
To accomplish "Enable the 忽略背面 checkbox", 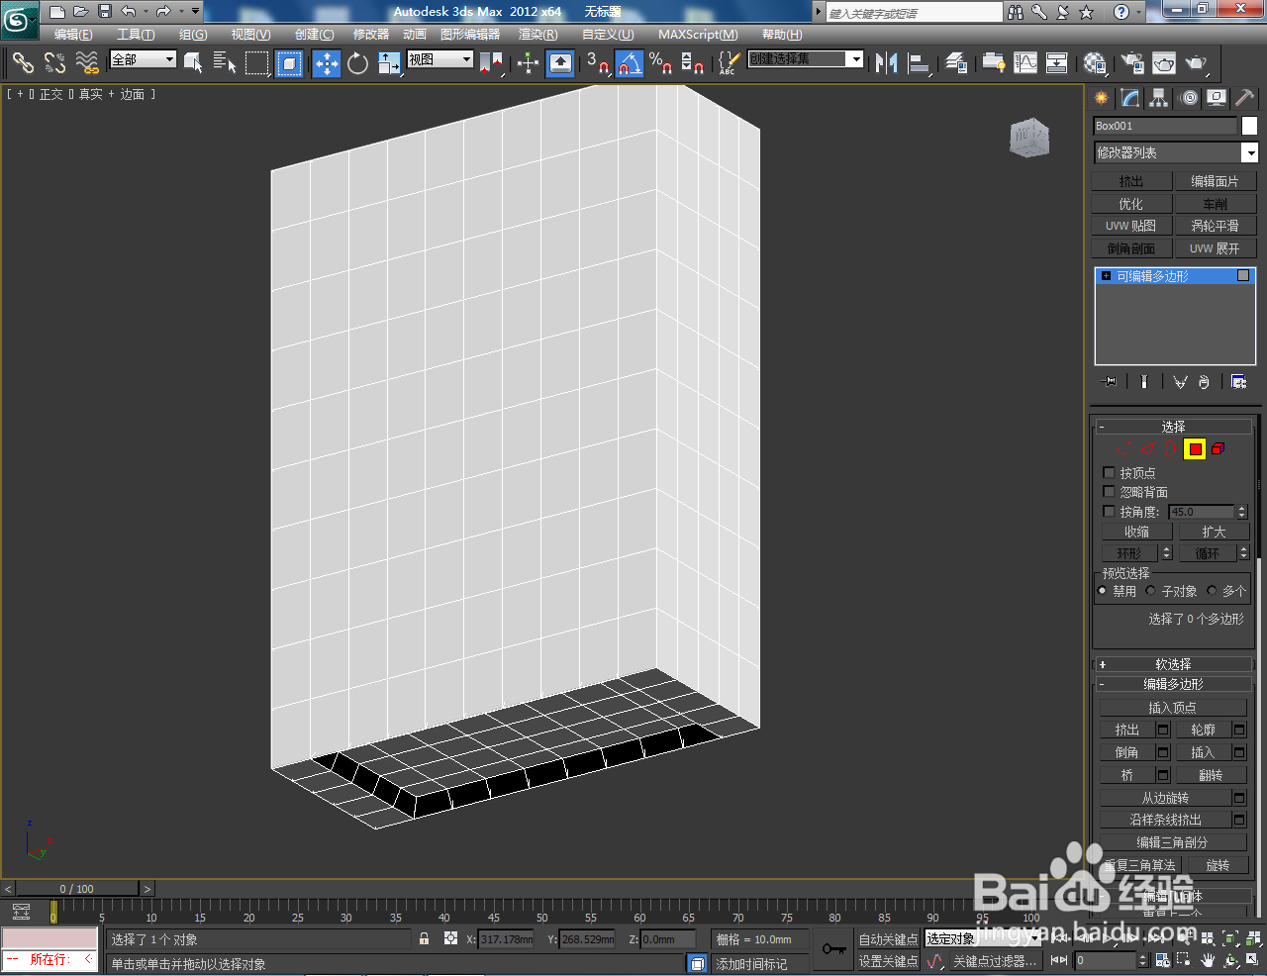I will coord(1109,492).
